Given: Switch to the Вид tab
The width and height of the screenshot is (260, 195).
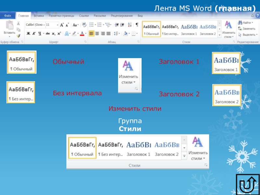Looking at the screenshot, I should [140, 16].
